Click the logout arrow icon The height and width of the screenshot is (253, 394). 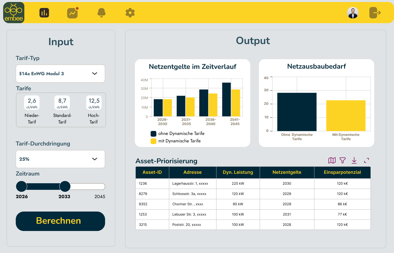pyautogui.click(x=375, y=13)
